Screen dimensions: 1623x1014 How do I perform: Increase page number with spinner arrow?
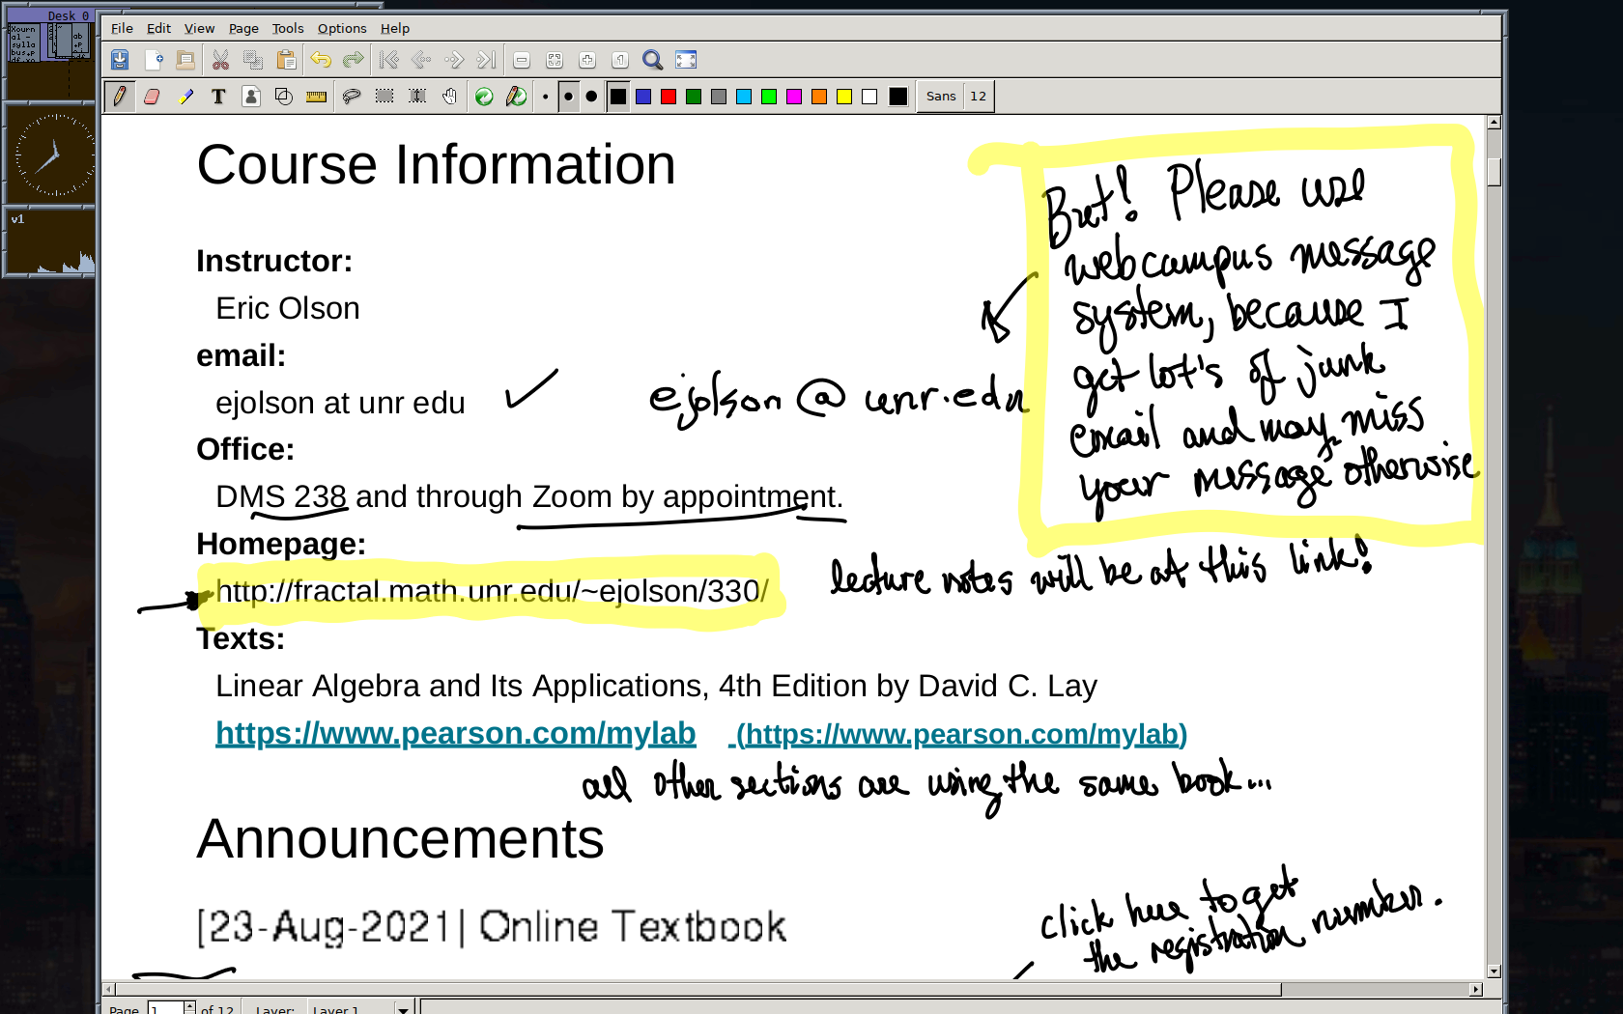tap(189, 1005)
